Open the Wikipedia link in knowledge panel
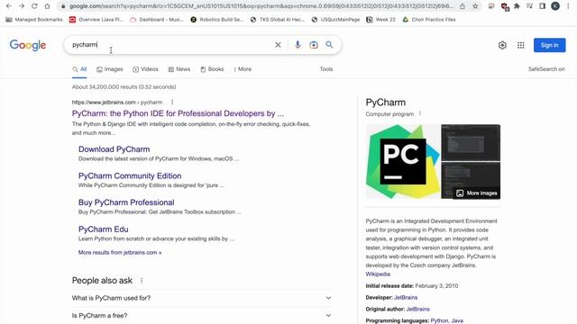The height and width of the screenshot is (324, 577). (378, 274)
